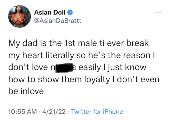Click the word easily in the tweet
The height and width of the screenshot is (120, 170).
(x=90, y=68)
